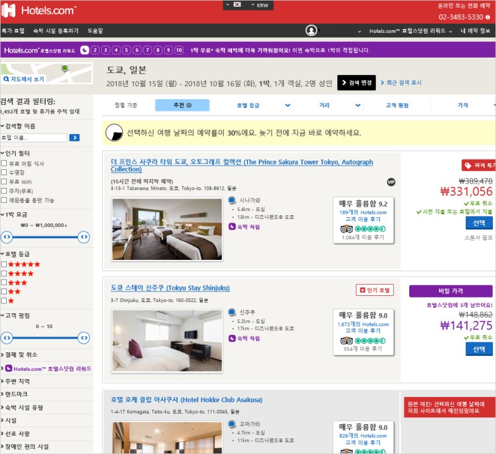Check the 수영장 filter

[4, 172]
